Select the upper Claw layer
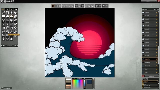This screenshot has width=160, height=90. [150, 69]
